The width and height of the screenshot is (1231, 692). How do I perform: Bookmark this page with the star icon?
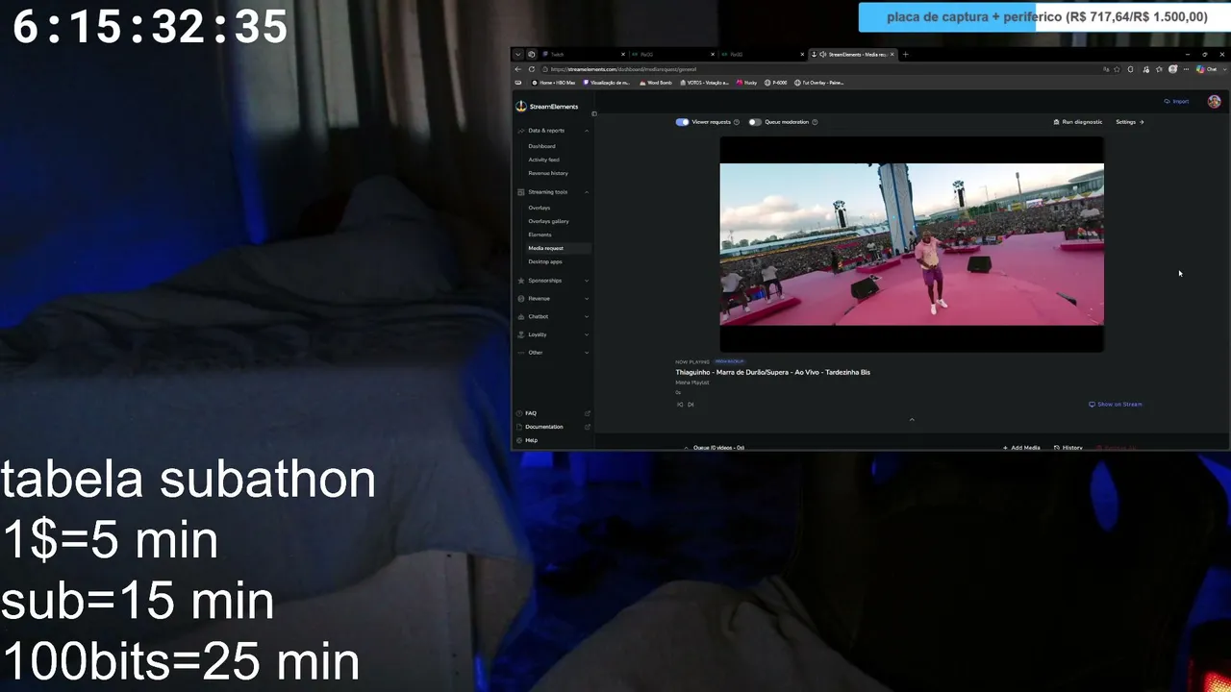point(1118,69)
